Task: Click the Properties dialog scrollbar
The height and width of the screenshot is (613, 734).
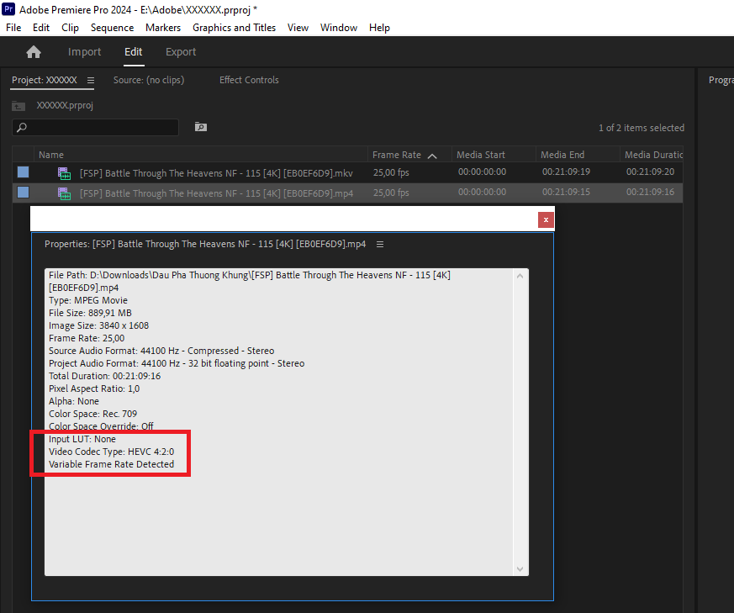Action: tap(520, 420)
